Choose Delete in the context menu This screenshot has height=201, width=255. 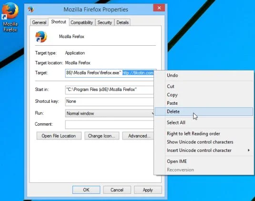204,111
